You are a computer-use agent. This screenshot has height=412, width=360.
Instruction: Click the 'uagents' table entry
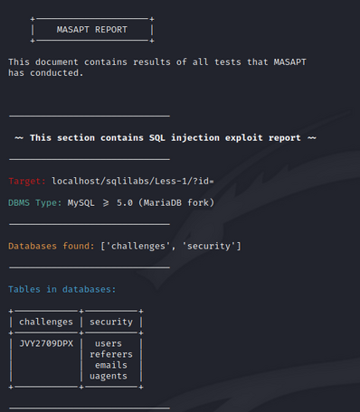click(x=109, y=376)
